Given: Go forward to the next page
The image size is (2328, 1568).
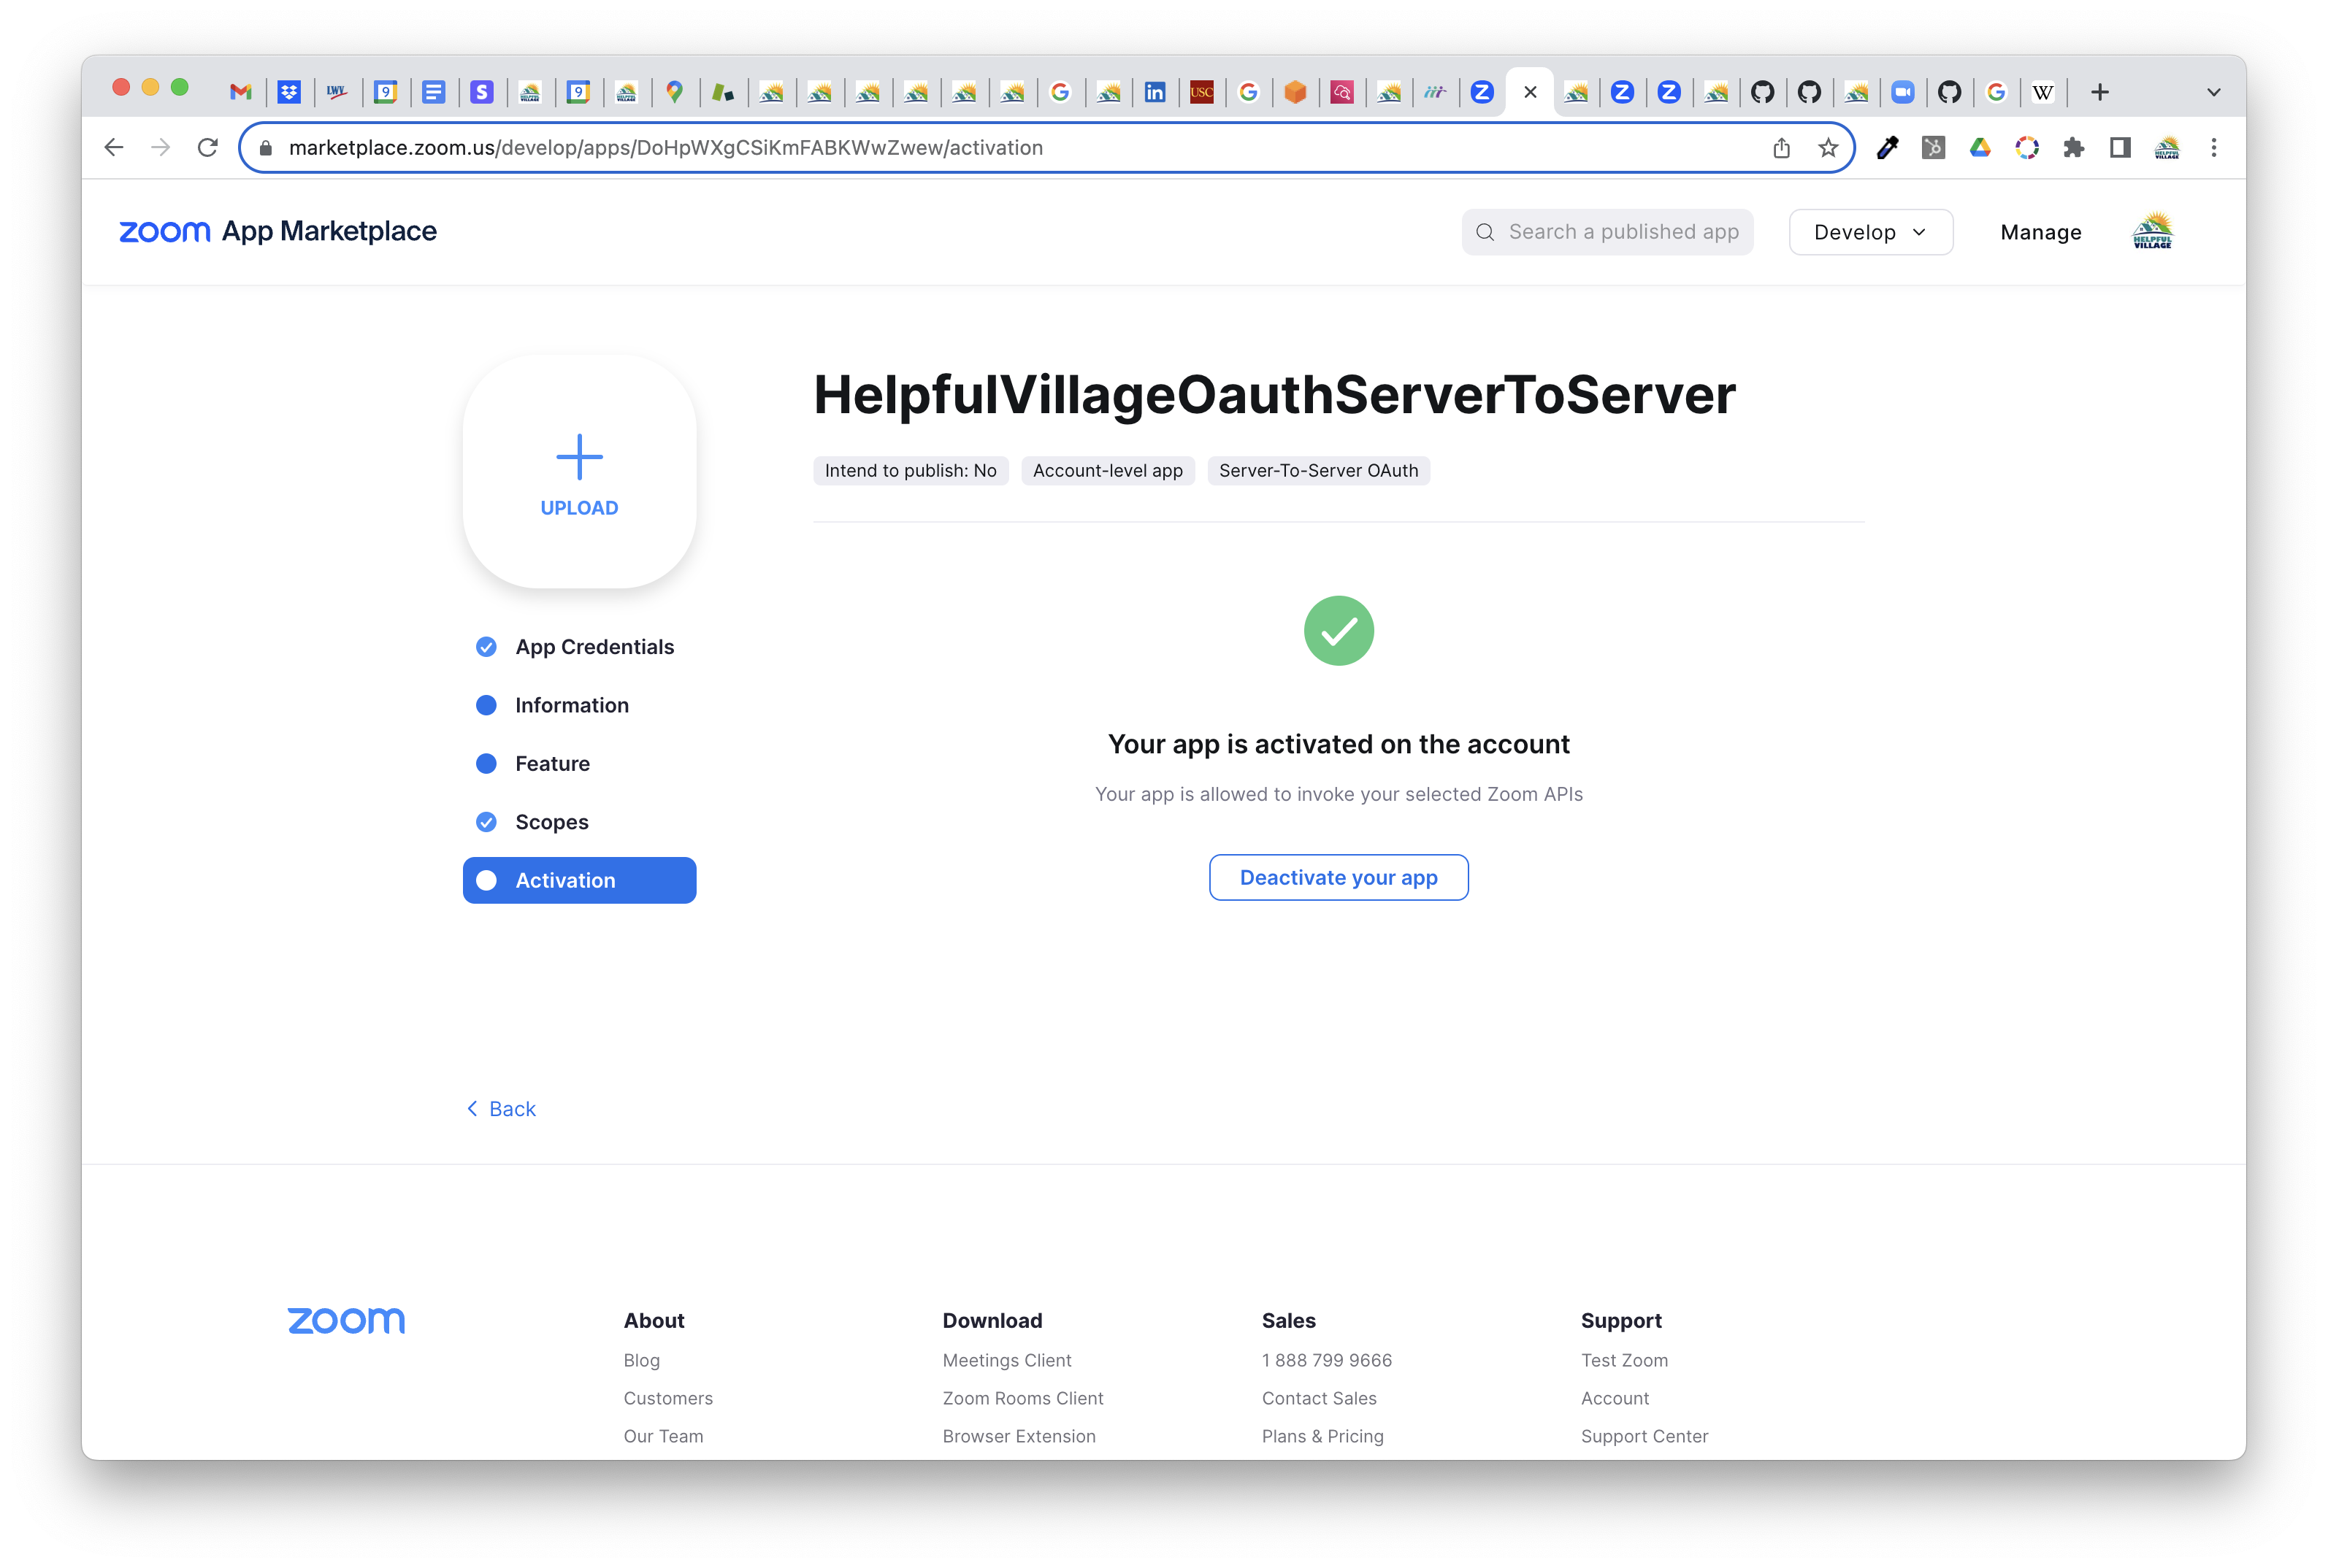Looking at the screenshot, I should [161, 148].
